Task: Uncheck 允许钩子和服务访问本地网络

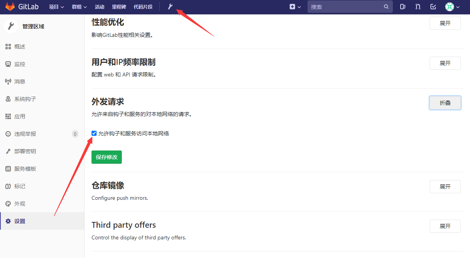Action: point(94,133)
